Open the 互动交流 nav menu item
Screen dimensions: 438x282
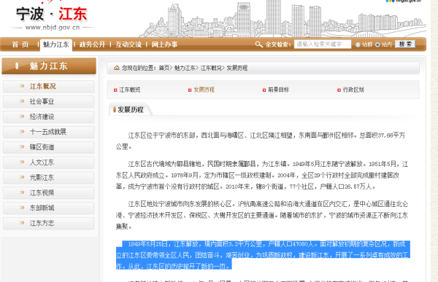tap(128, 44)
